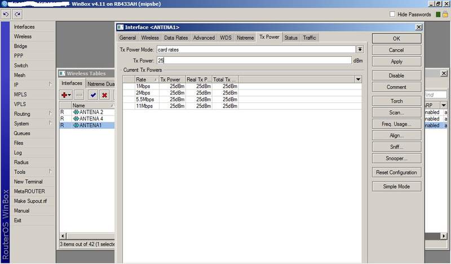Click the padlock icon at top right
Viewport: 451px width, 264px height.
[x=445, y=14]
